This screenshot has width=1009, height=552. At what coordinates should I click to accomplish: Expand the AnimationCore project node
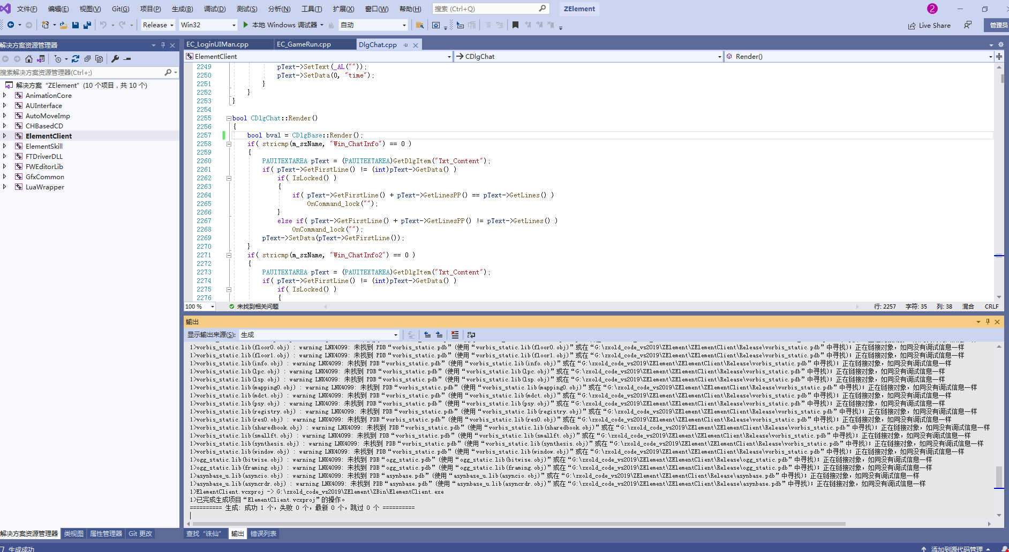(5, 95)
